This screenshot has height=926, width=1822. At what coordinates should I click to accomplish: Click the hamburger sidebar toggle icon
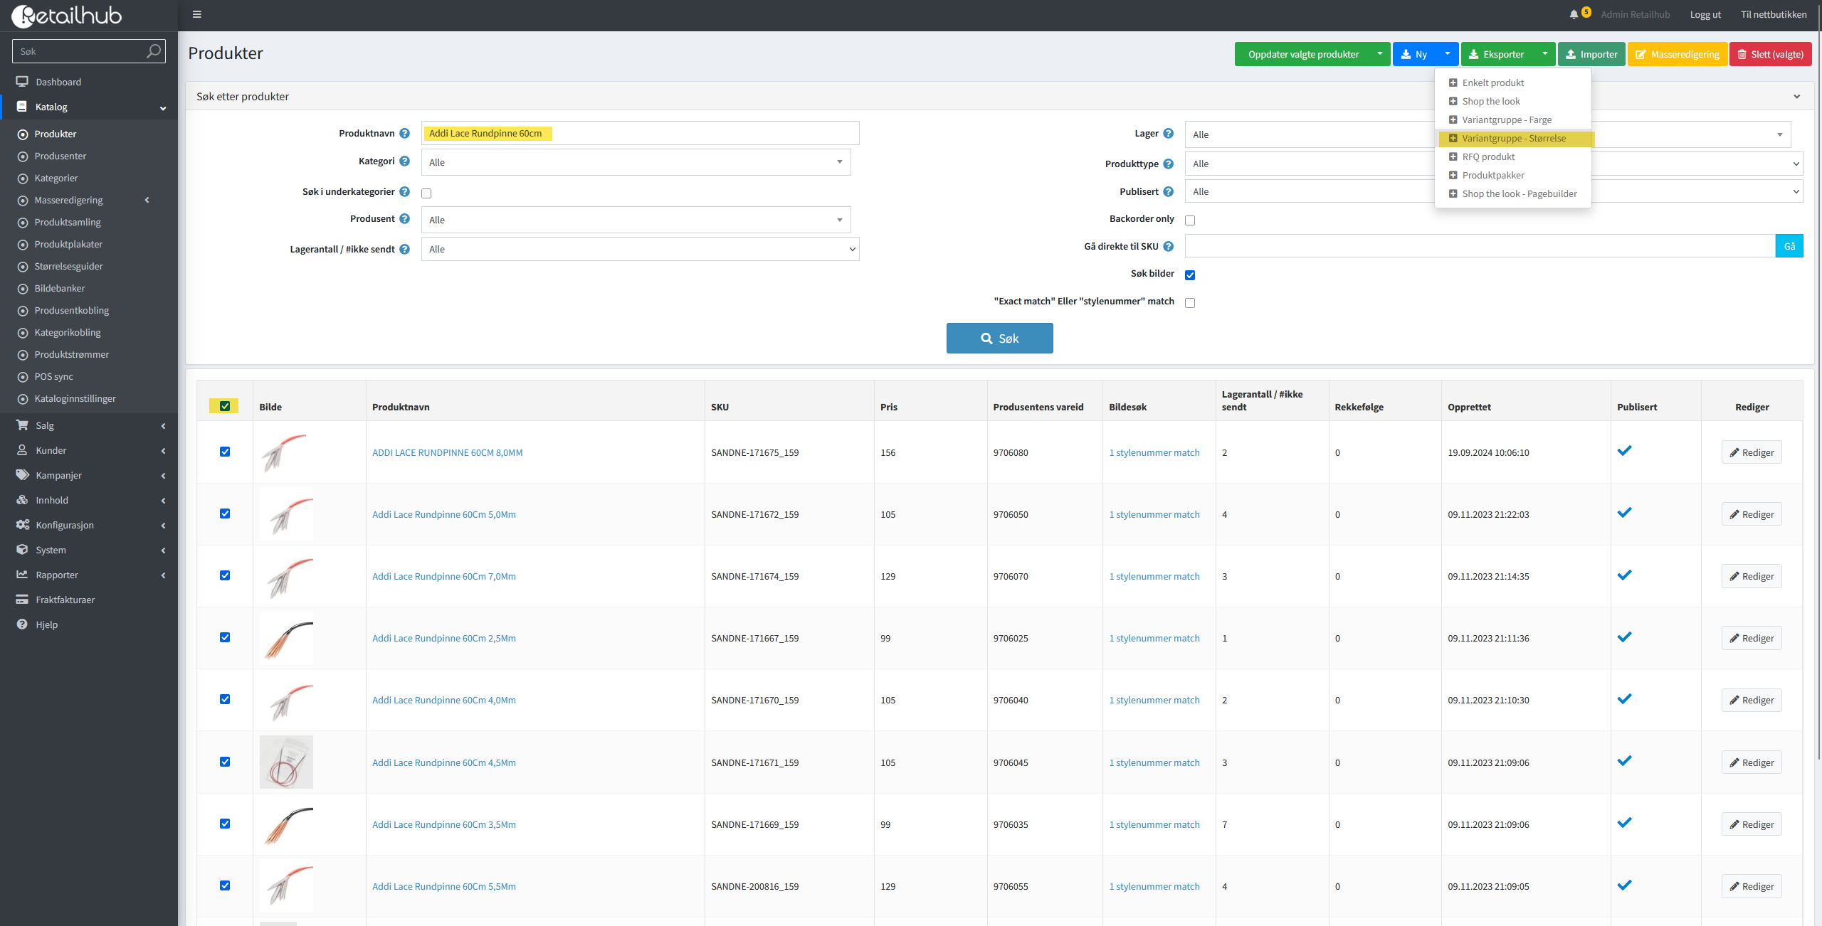pos(197,14)
